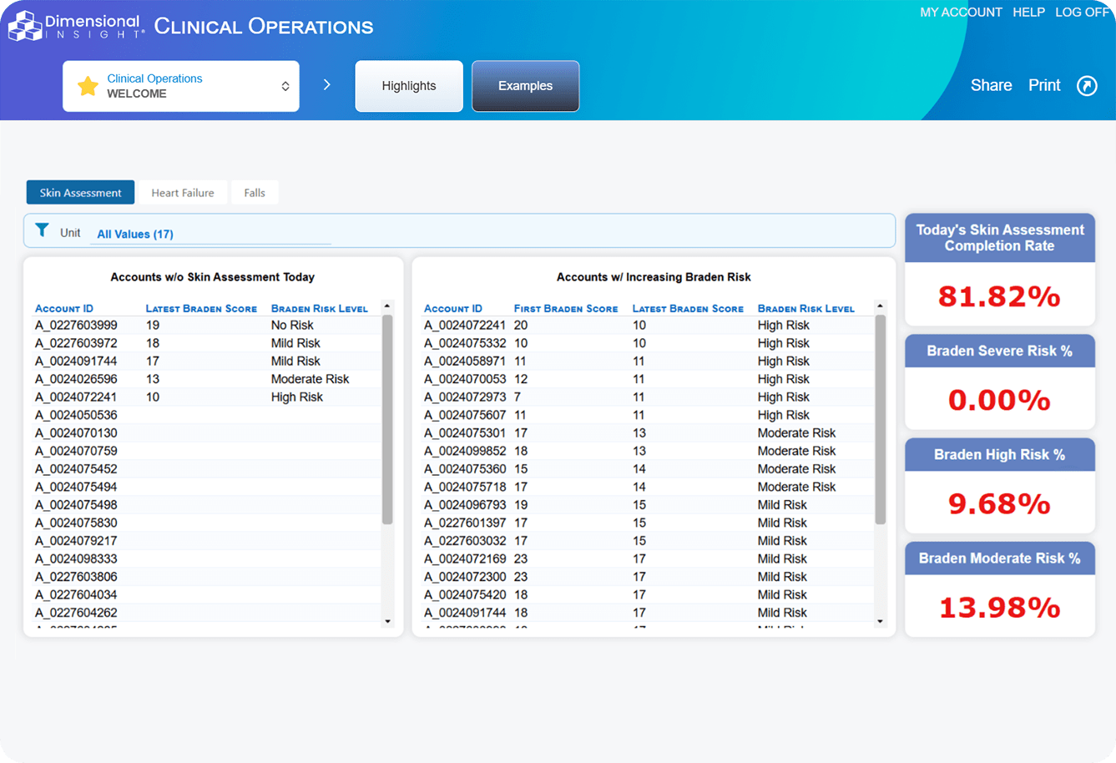Click the Examples button
1116x763 pixels.
(525, 86)
